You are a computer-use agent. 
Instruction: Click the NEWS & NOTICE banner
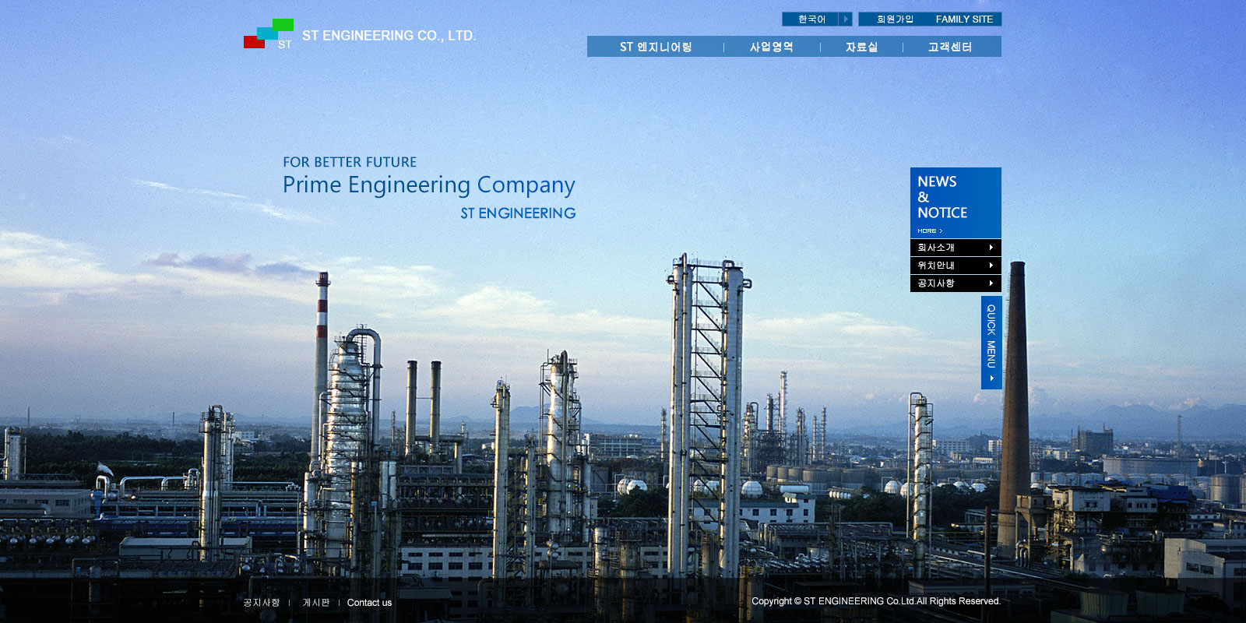tap(956, 202)
